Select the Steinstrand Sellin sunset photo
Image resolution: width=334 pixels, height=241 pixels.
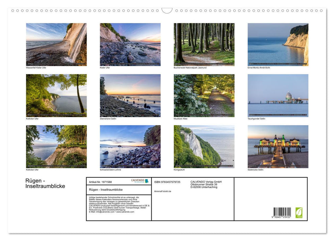coord(130,95)
